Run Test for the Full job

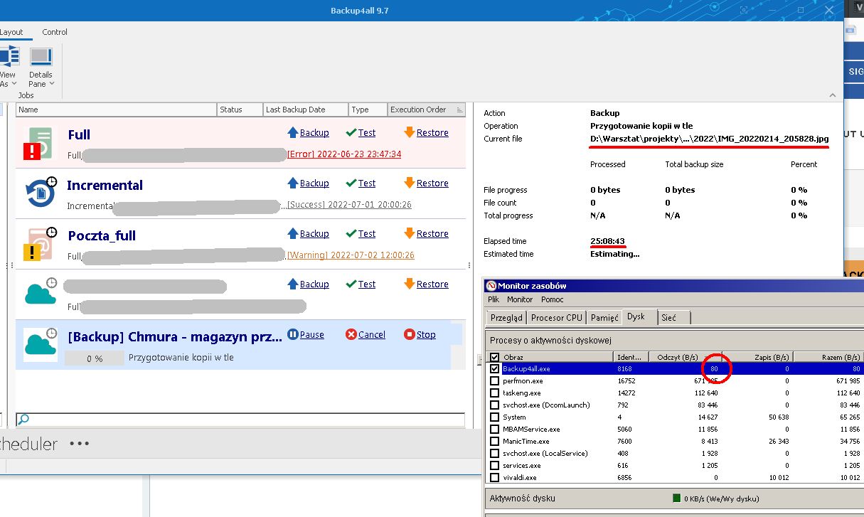pos(361,132)
